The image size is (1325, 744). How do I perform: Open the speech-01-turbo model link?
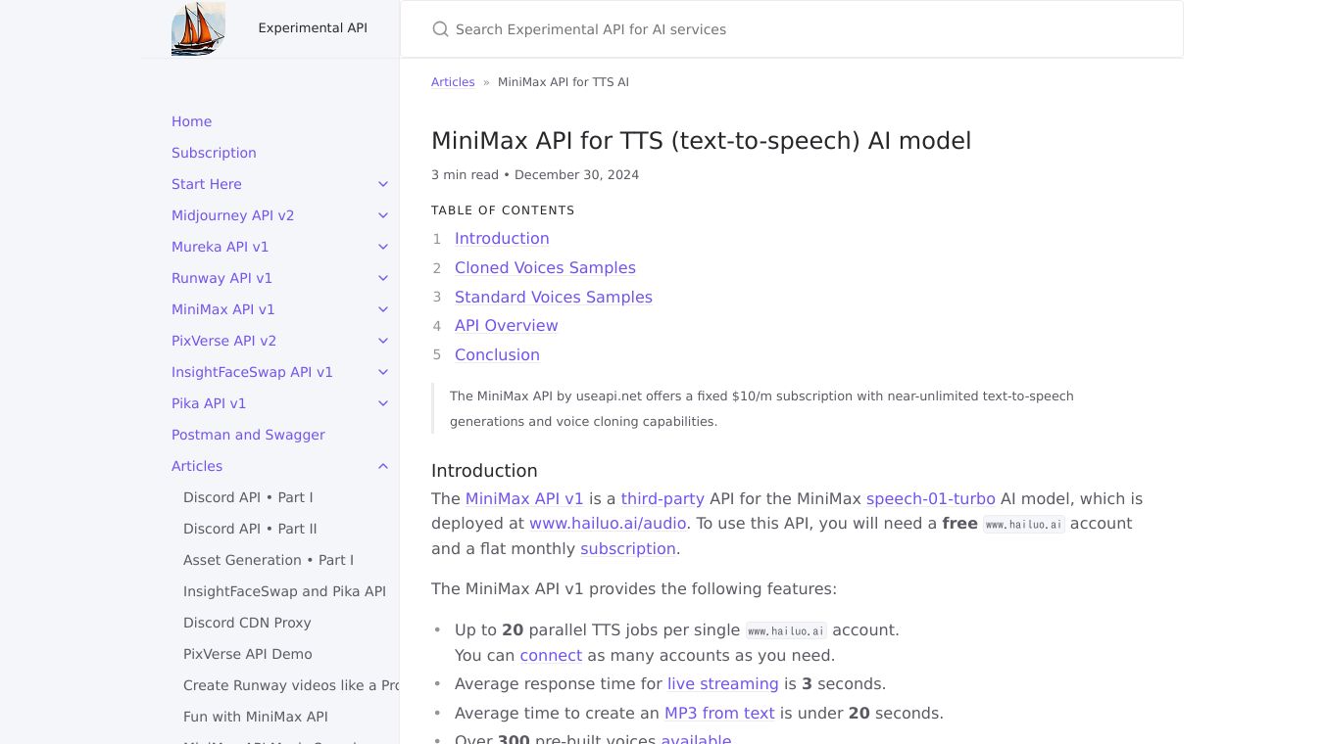[x=930, y=498]
